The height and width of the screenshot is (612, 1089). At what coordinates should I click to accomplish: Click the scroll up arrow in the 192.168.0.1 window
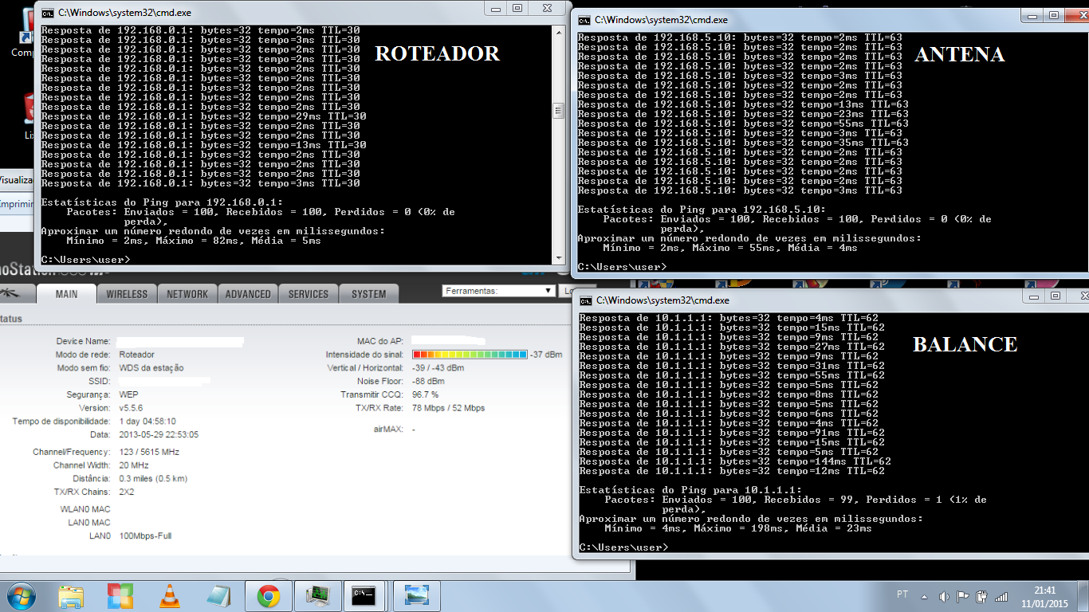(559, 32)
